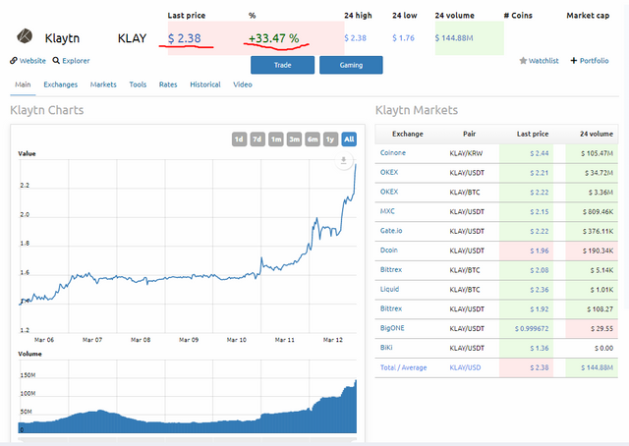Select the 6m chart range
Screen dimensions: 629x446
click(313, 139)
